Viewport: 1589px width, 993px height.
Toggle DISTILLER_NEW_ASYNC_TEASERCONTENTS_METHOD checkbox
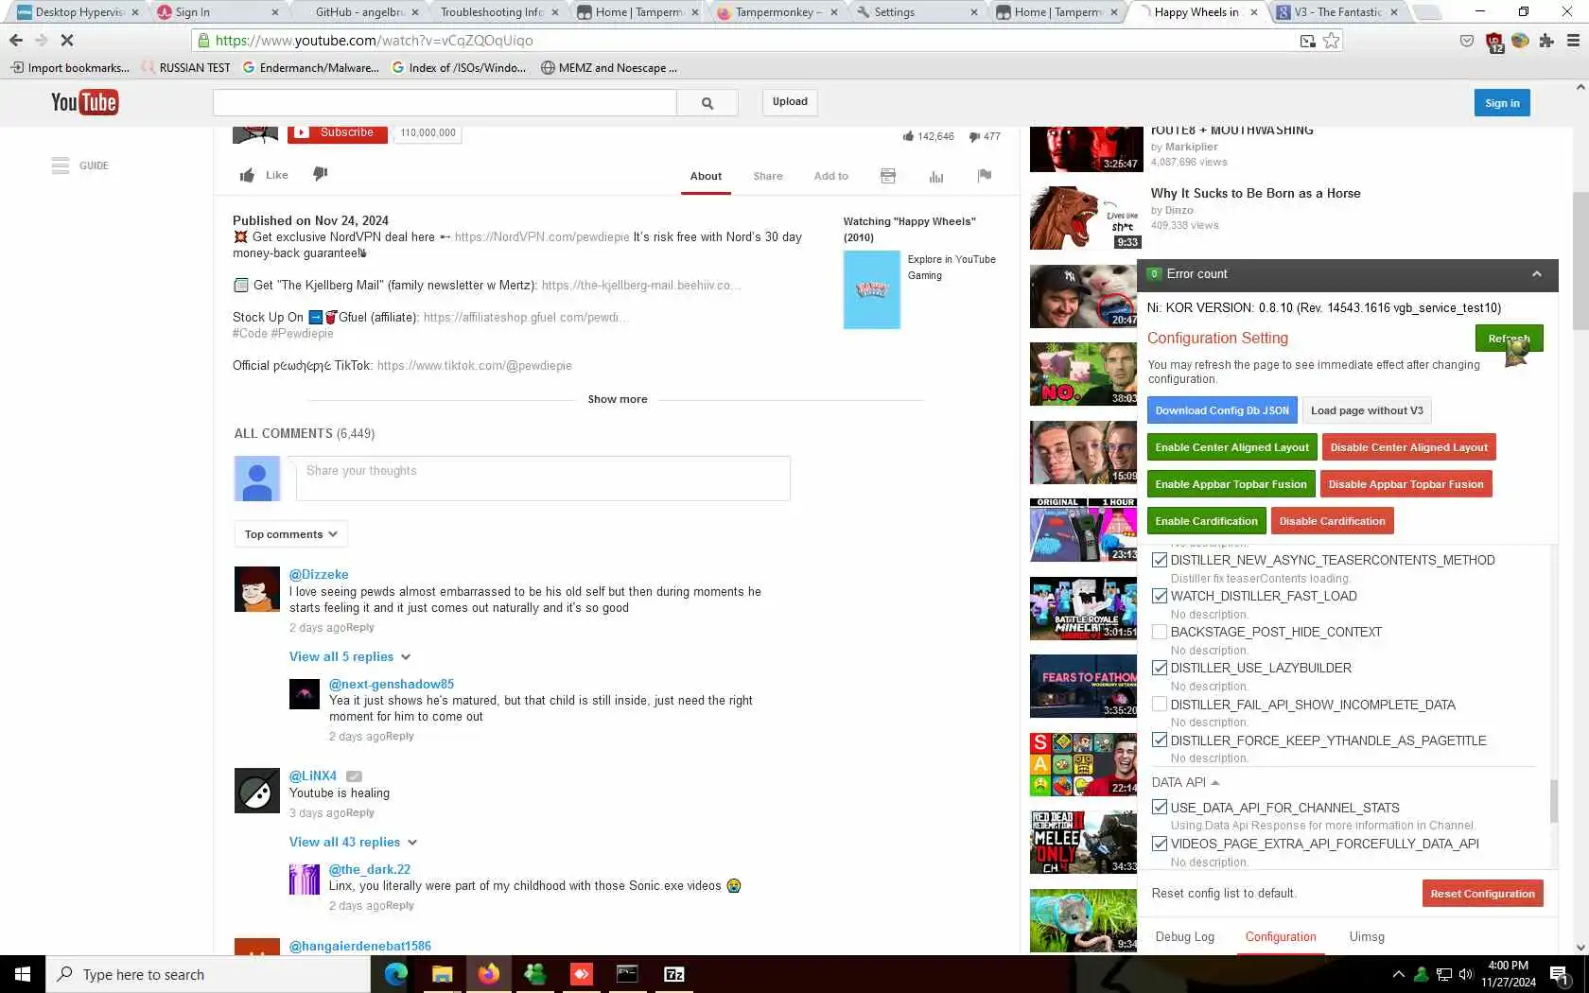click(x=1160, y=560)
